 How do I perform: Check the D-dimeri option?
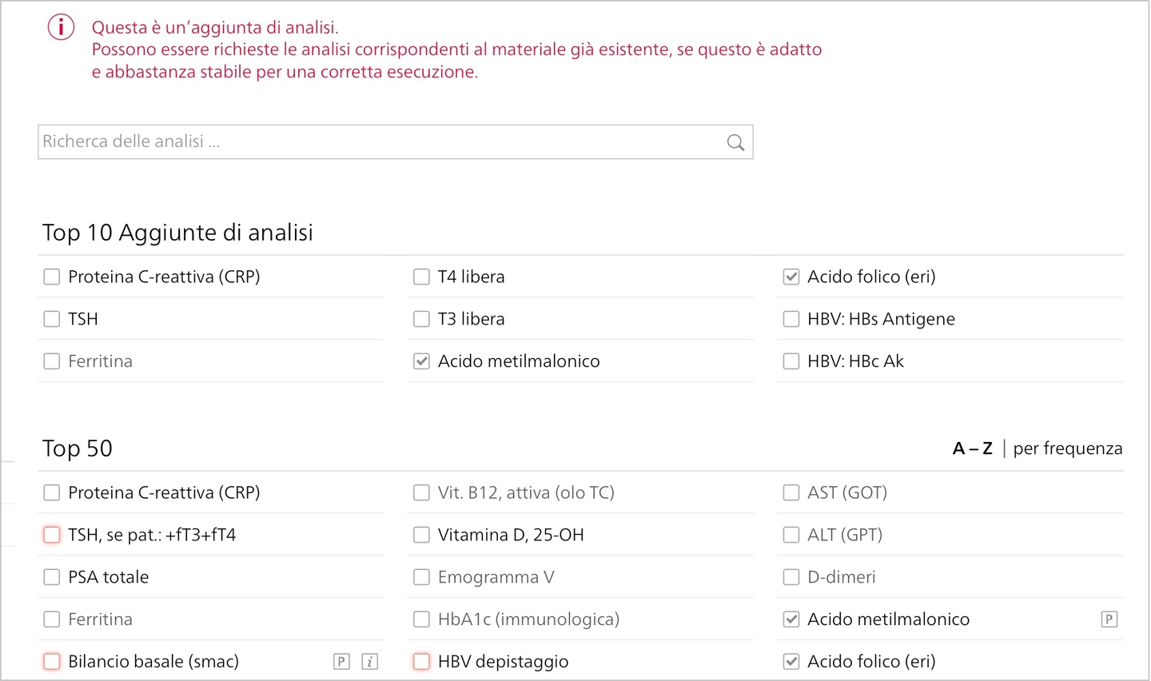point(791,577)
